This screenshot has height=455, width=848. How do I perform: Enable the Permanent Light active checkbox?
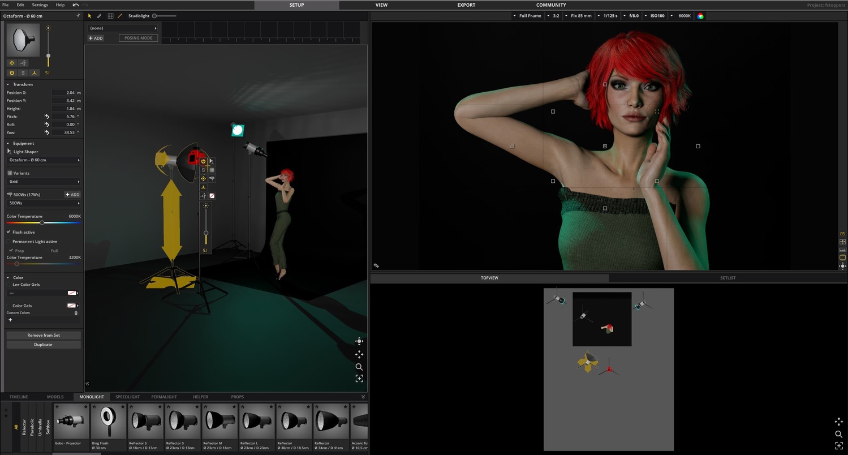[x=8, y=242]
